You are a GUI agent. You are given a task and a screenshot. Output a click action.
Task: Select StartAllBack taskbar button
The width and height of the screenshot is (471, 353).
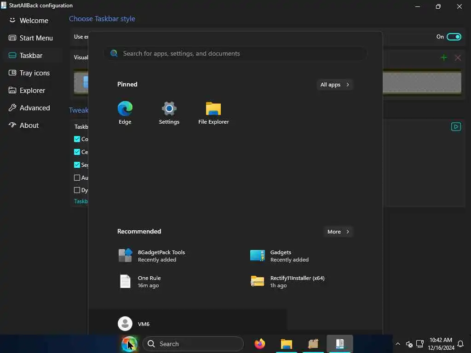340,344
